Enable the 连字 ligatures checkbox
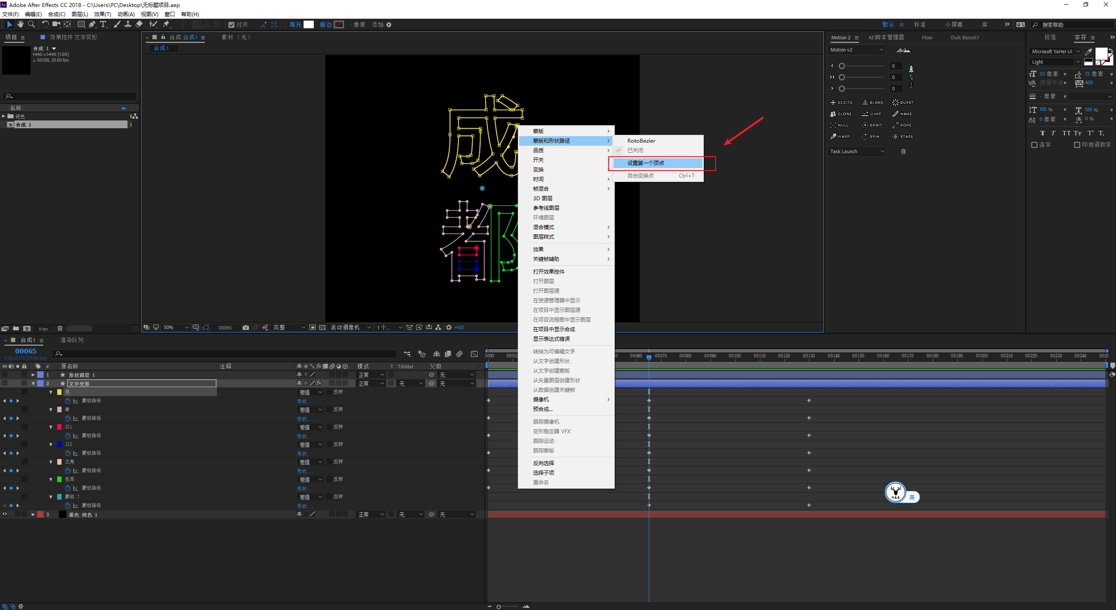This screenshot has width=1116, height=610. (1034, 145)
